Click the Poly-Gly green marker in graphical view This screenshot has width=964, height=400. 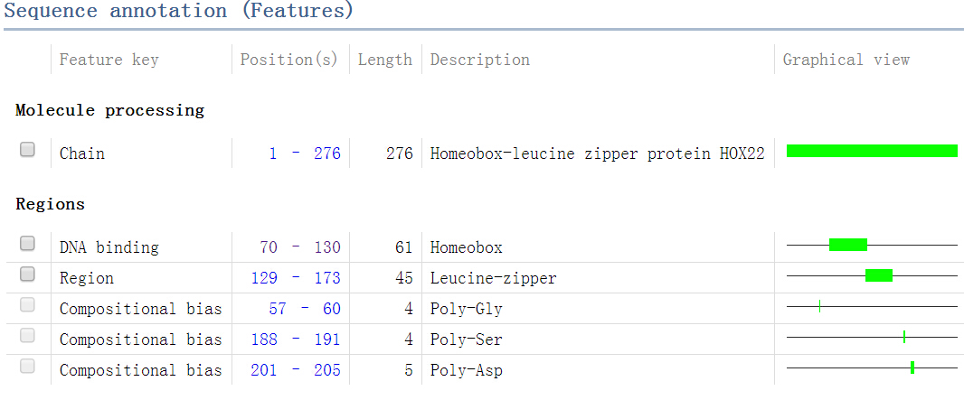pyautogui.click(x=819, y=306)
